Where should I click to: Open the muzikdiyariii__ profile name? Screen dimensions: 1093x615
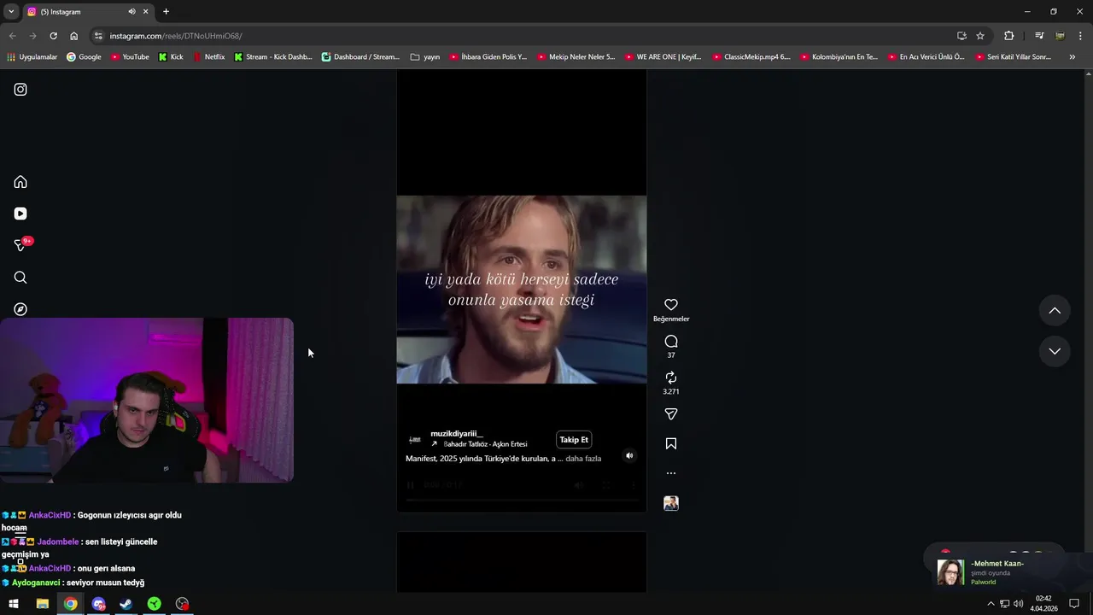pos(456,434)
